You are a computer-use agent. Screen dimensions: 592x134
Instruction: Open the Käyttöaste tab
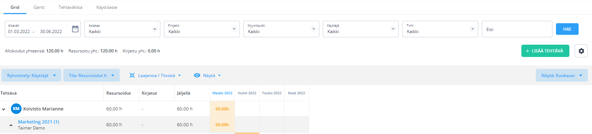click(x=107, y=7)
